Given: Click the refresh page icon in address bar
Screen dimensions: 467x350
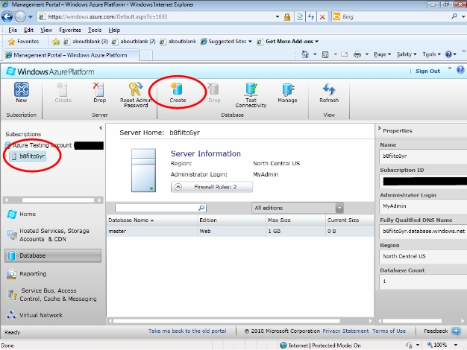Looking at the screenshot, I should coord(311,17).
